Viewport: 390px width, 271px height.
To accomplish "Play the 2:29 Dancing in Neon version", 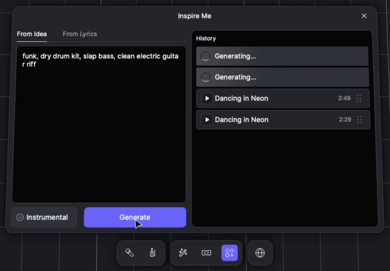I will (207, 120).
